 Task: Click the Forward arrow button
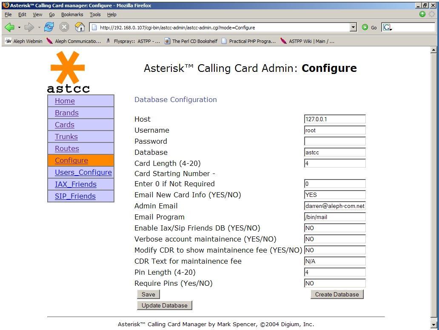[x=29, y=27]
